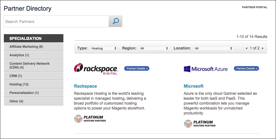Screen dimensions: 276x139
Task: Focus the Search Partners input field
Action: (56, 21)
